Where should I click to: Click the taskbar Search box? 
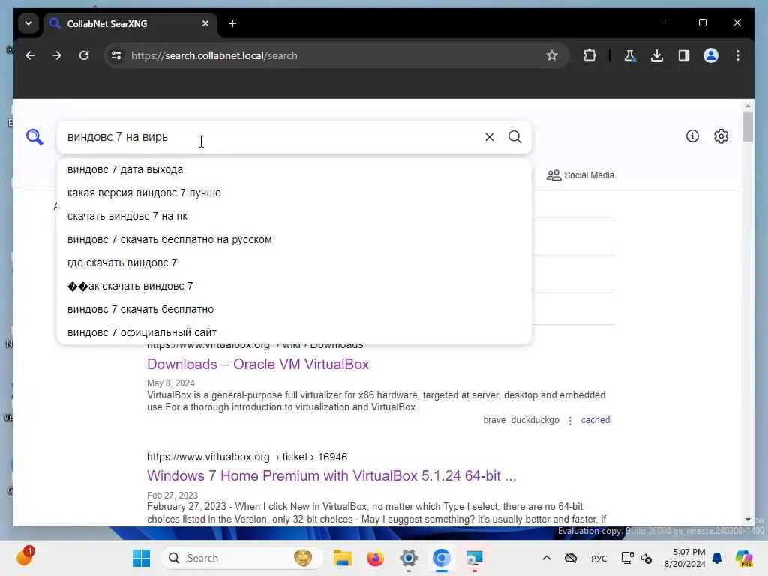tap(242, 558)
